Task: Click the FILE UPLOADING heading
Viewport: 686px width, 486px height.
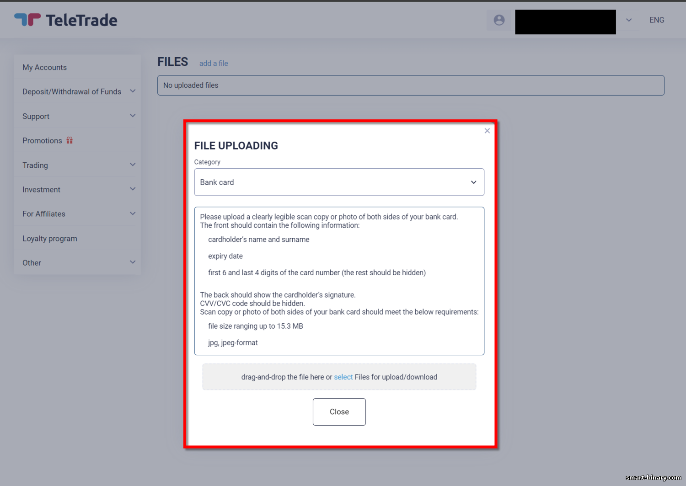Action: click(x=236, y=145)
